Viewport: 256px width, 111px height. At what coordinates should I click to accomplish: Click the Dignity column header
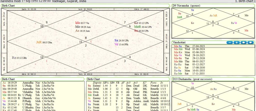(x=97, y=82)
